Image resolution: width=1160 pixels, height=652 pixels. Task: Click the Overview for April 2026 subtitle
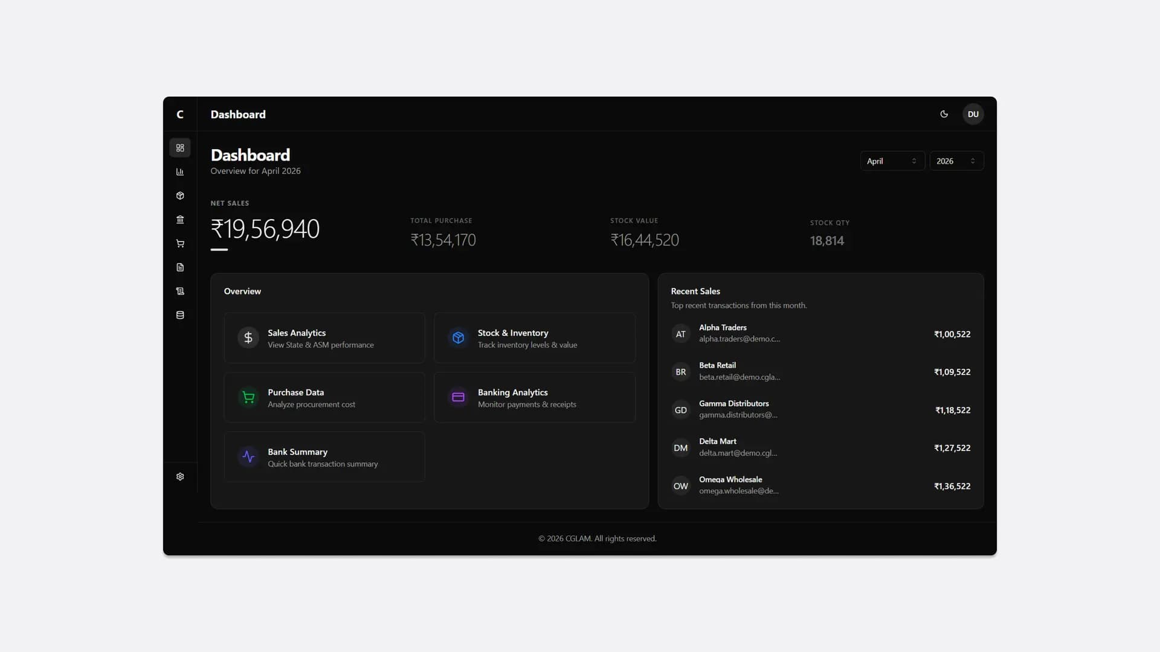(256, 171)
